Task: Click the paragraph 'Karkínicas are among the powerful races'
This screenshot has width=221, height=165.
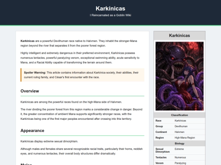Action: pos(71,102)
